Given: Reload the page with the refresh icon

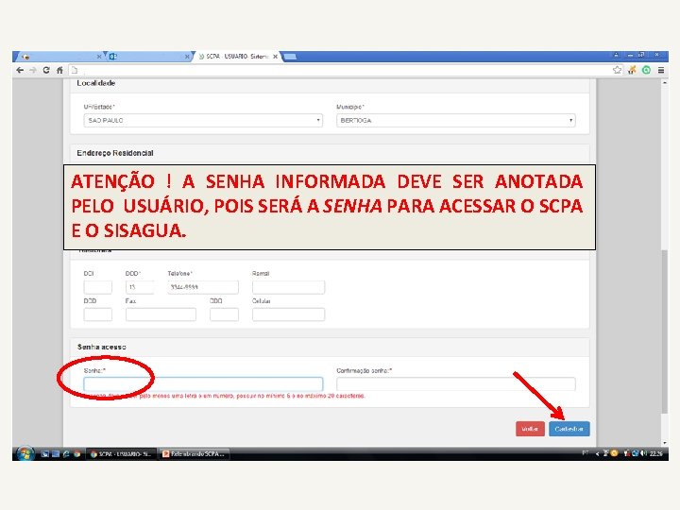Looking at the screenshot, I should (46, 70).
